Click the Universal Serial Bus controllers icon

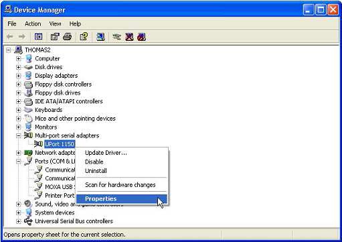(28, 221)
